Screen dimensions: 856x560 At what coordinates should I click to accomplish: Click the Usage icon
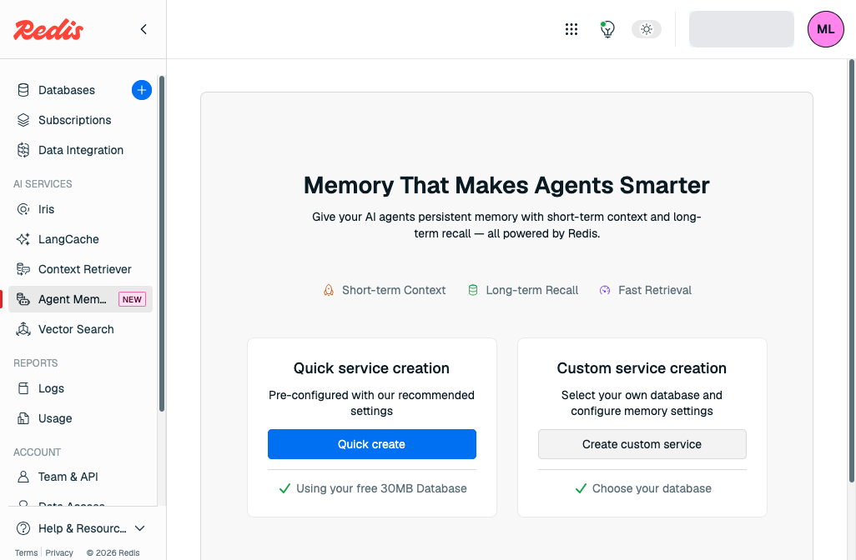(23, 418)
